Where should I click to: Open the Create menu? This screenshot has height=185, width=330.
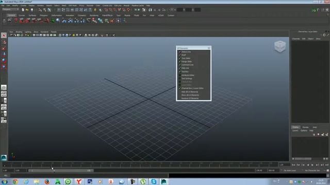coord(23,6)
